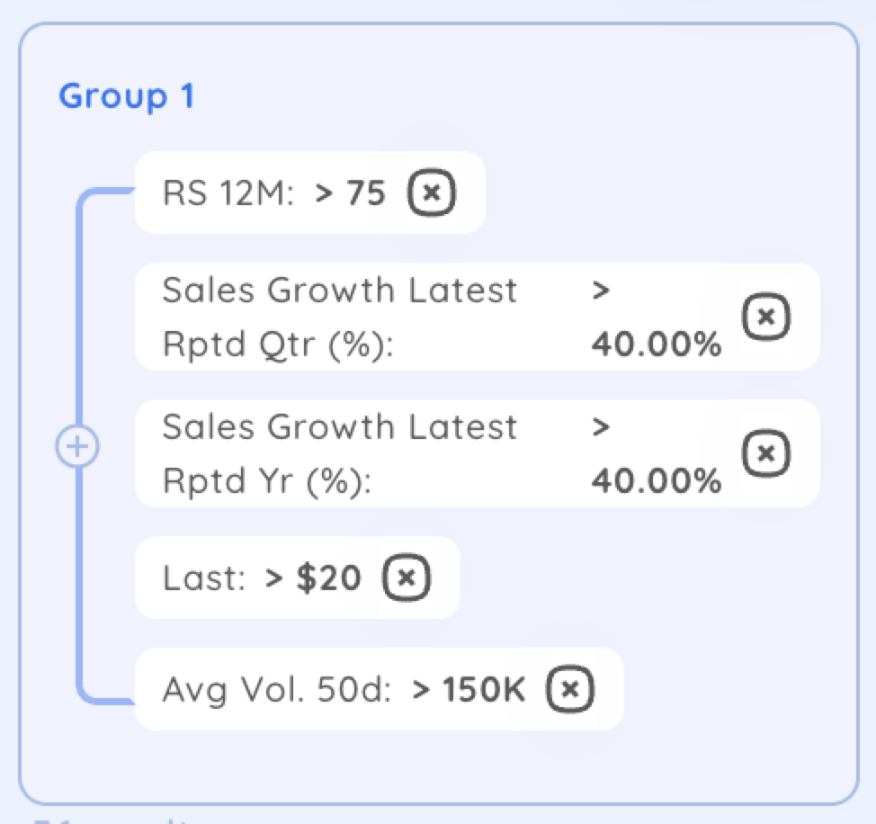The height and width of the screenshot is (824, 876).
Task: Open the RS 12M value 75
Action: click(x=366, y=193)
